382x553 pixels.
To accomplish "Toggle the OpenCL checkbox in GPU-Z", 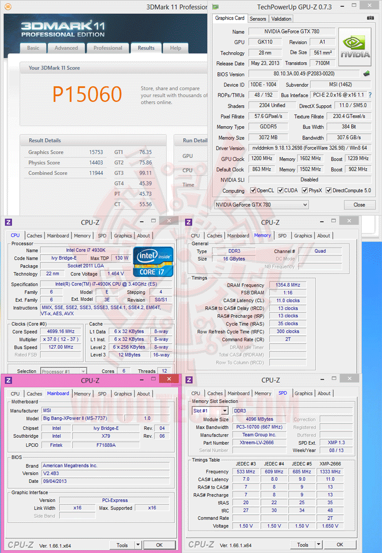I will pyautogui.click(x=253, y=191).
